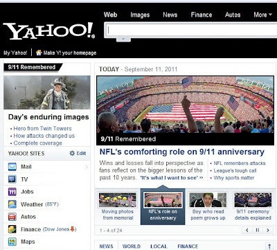Select the Boy who read poem thumbnail

tap(208, 206)
